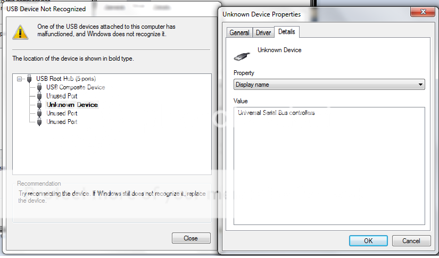This screenshot has width=439, height=258.
Task: Click the USB Root Hub plug icon
Action: pyautogui.click(x=29, y=79)
